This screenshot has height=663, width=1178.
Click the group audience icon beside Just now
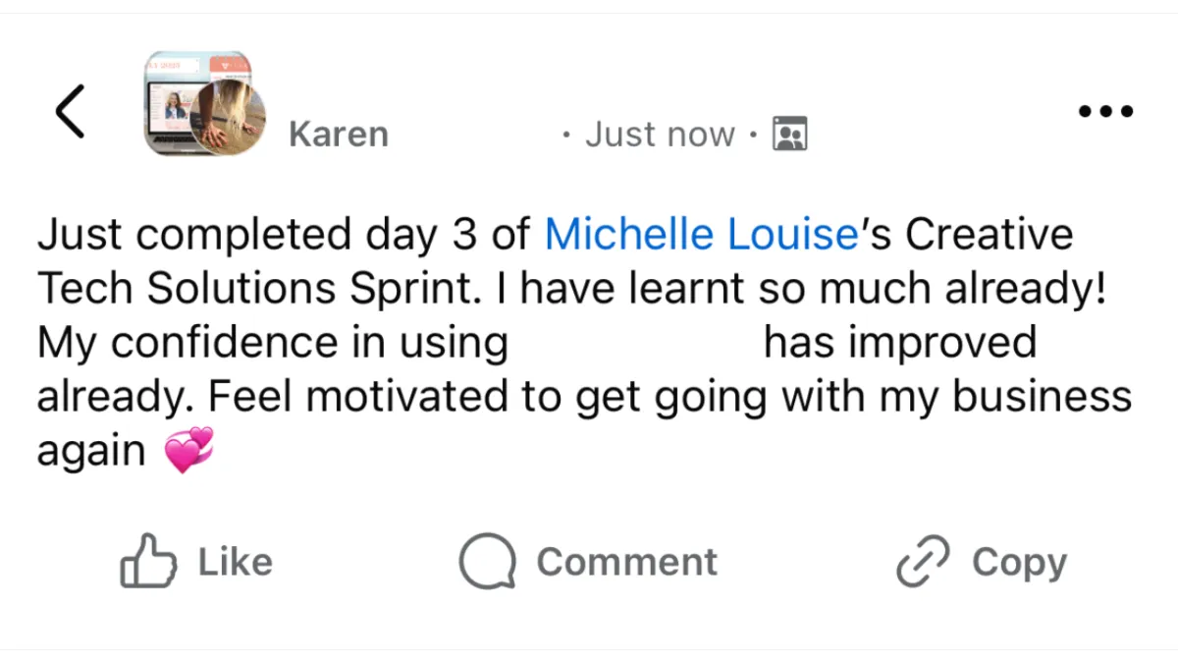(789, 134)
